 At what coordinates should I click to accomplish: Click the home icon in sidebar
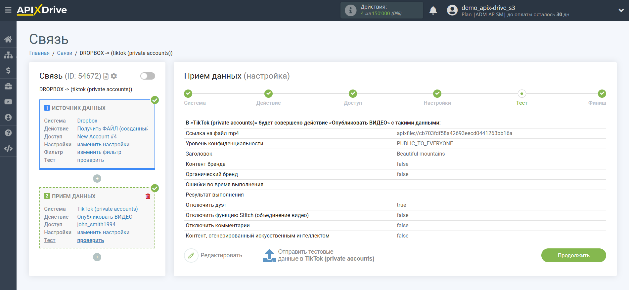8,40
